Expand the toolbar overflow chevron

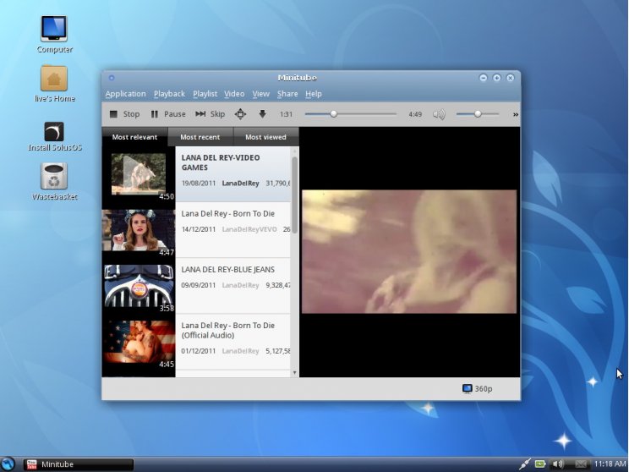tap(516, 115)
